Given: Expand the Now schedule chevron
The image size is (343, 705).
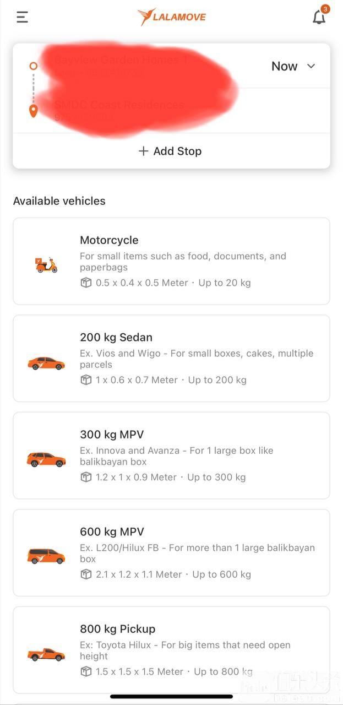Looking at the screenshot, I should click(x=311, y=66).
